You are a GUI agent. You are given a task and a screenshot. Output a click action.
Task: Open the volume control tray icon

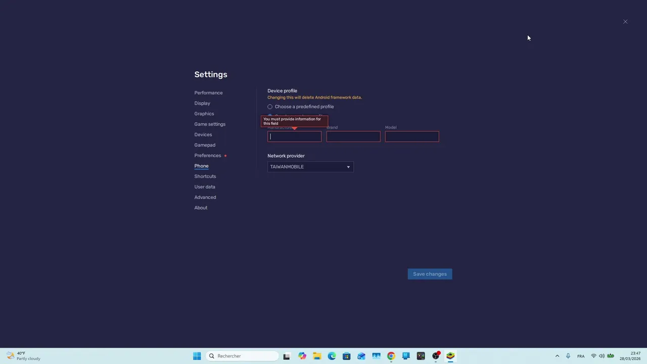(602, 356)
